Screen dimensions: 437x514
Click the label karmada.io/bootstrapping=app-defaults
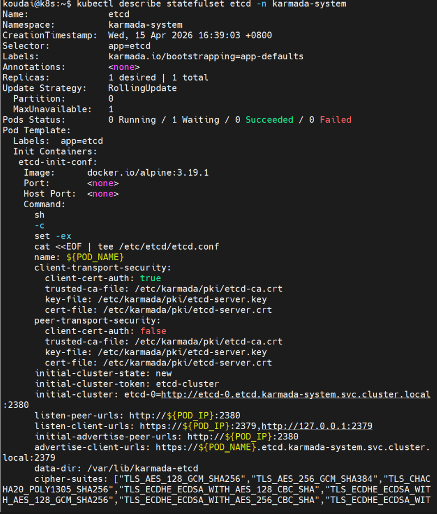click(x=206, y=57)
